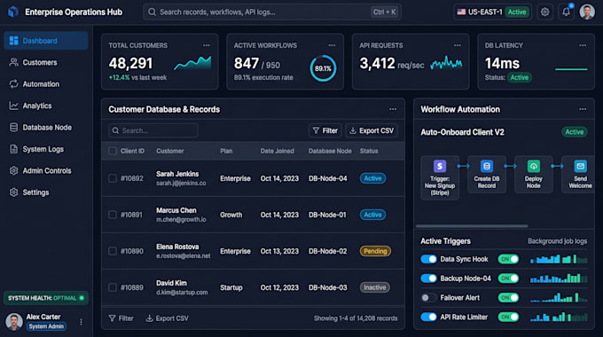
Task: Click the Enterprise Operations Hub cube logo
Action: [12, 12]
